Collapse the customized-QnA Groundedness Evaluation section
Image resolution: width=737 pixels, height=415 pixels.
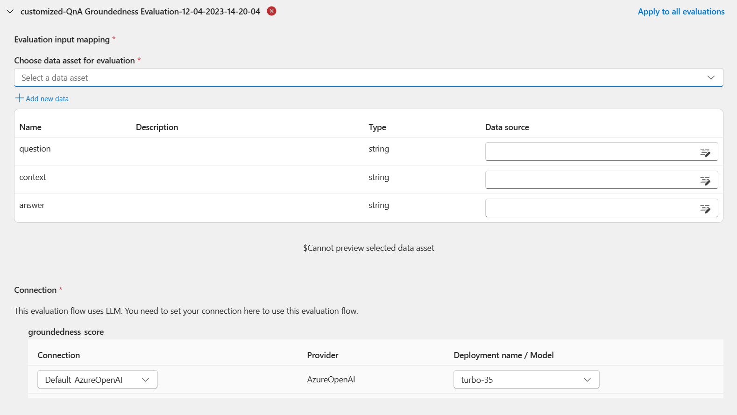(10, 11)
